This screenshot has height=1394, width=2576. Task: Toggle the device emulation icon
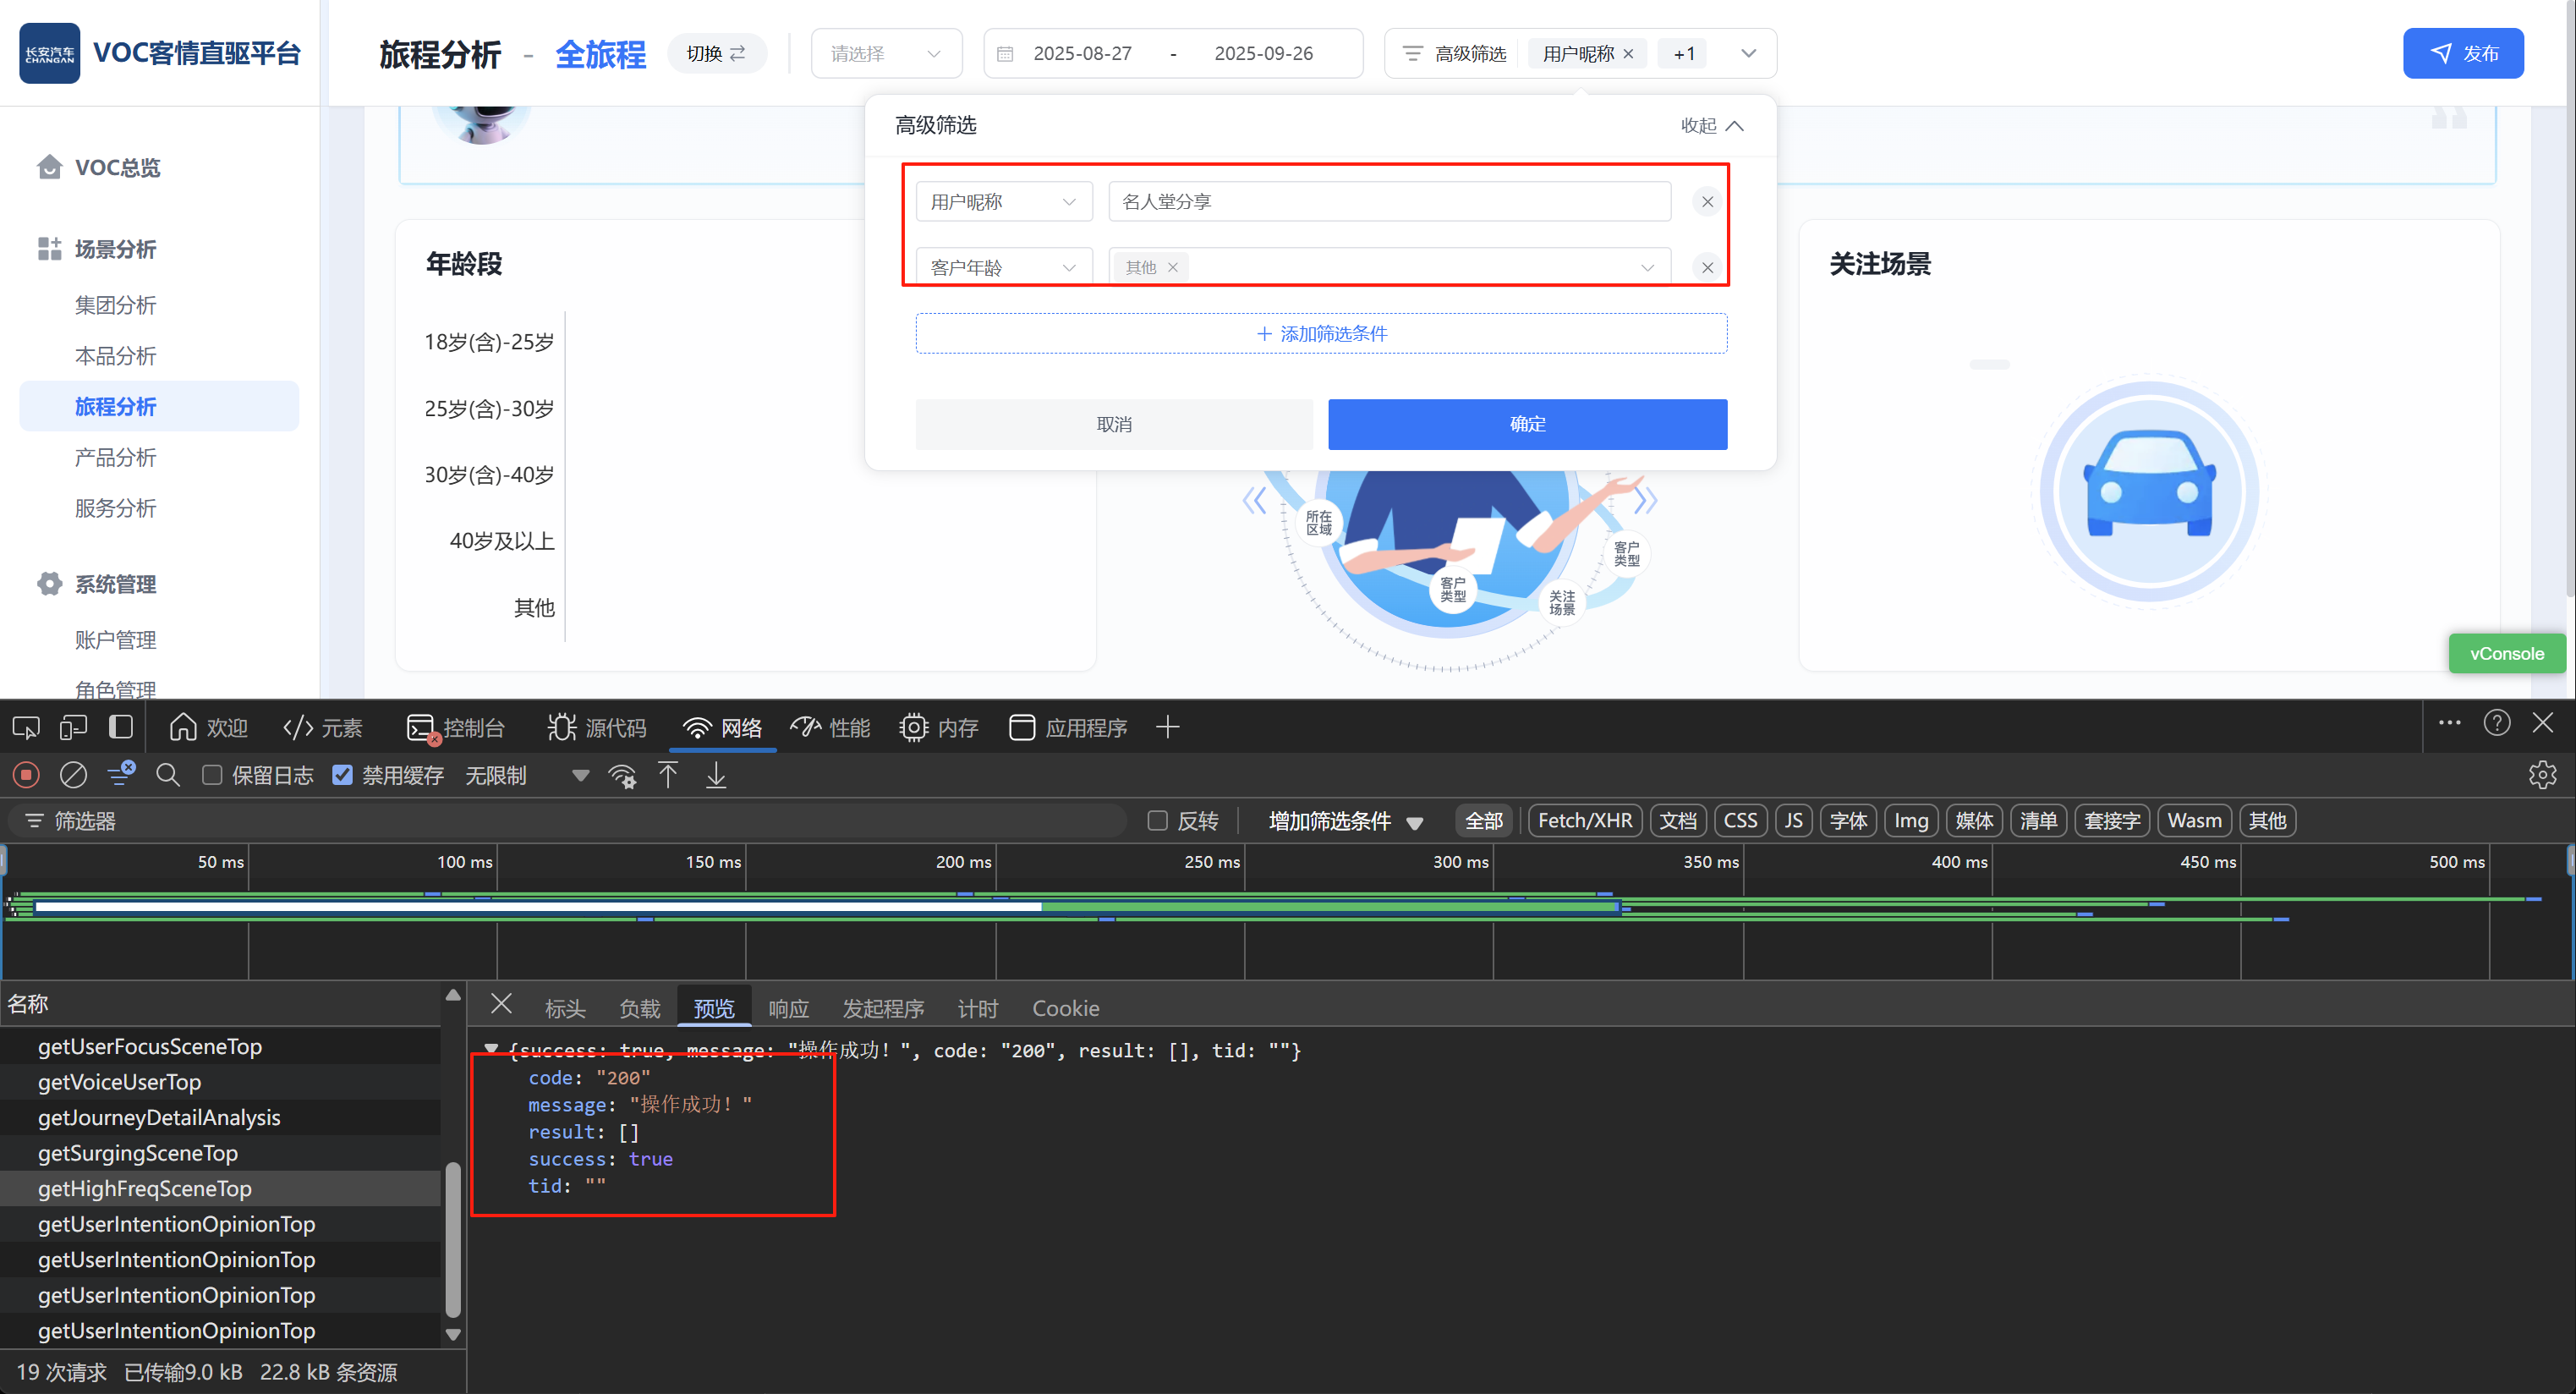tap(73, 727)
